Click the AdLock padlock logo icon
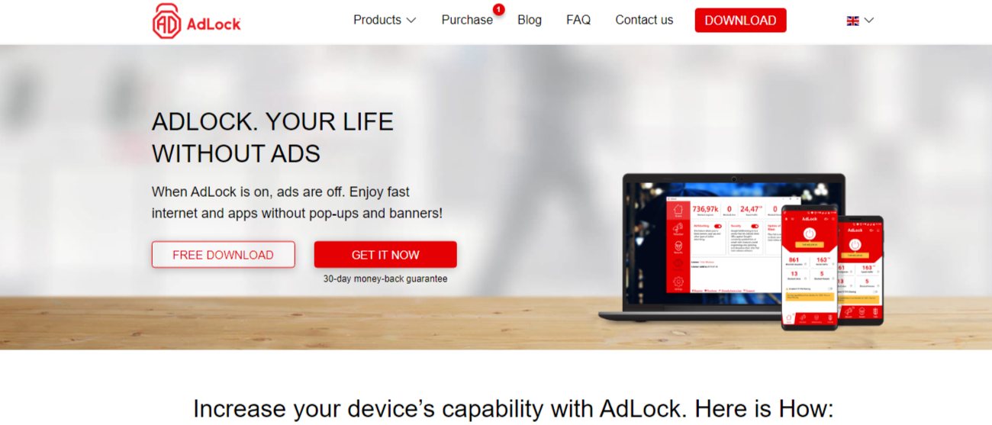Image resolution: width=992 pixels, height=425 pixels. coord(166,21)
